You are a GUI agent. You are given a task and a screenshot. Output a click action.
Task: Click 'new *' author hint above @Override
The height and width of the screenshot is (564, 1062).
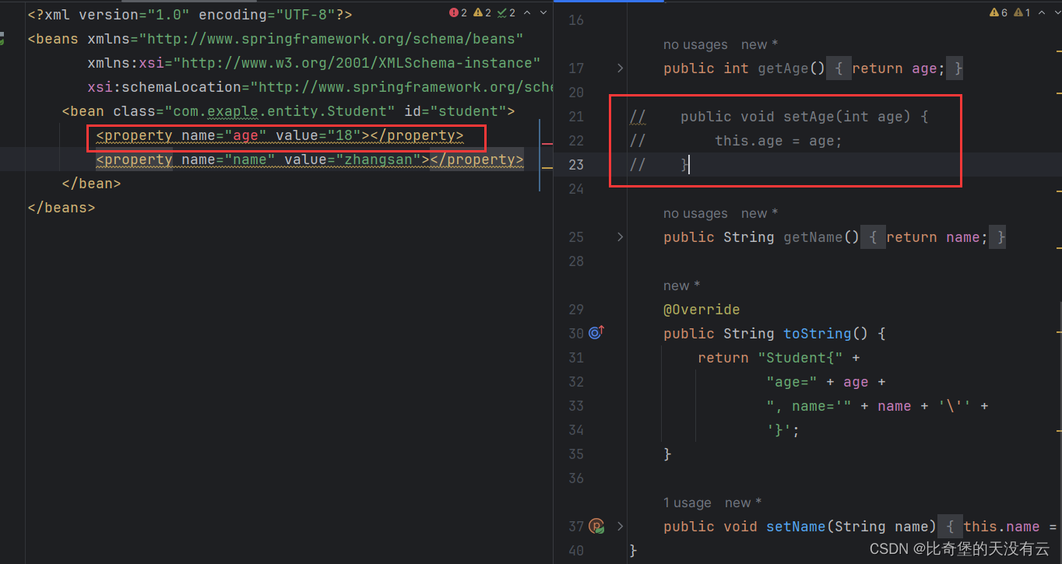click(x=682, y=286)
